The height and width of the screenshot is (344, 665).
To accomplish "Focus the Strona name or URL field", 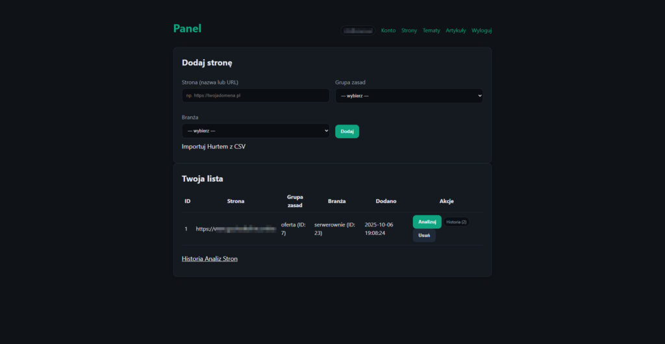I will tap(255, 95).
